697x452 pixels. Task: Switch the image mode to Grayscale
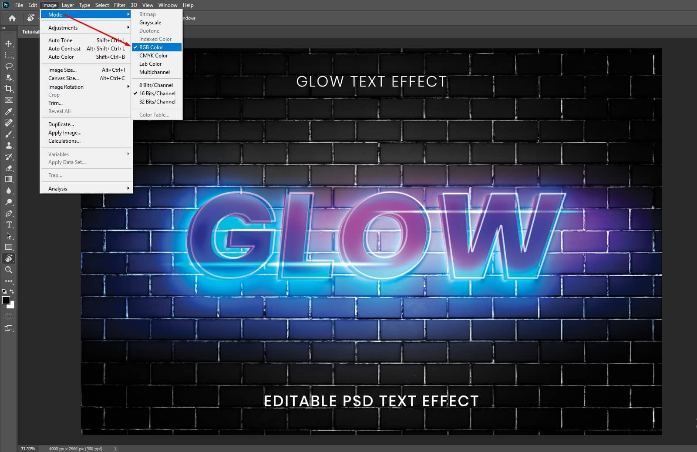[150, 22]
